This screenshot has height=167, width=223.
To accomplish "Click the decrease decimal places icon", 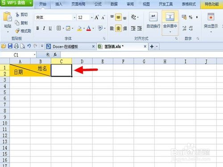I will click(191, 28).
